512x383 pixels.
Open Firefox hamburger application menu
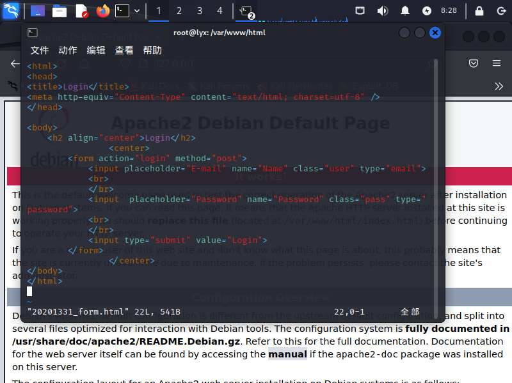[496, 63]
